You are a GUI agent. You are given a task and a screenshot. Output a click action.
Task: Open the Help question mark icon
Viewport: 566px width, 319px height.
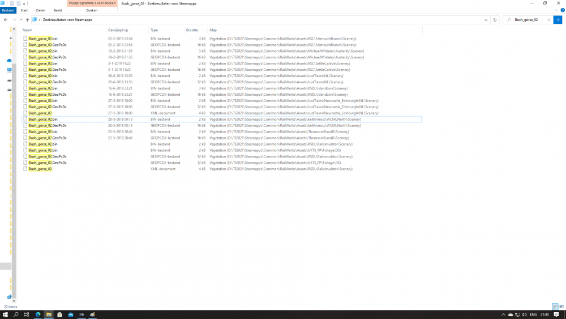pos(562,10)
